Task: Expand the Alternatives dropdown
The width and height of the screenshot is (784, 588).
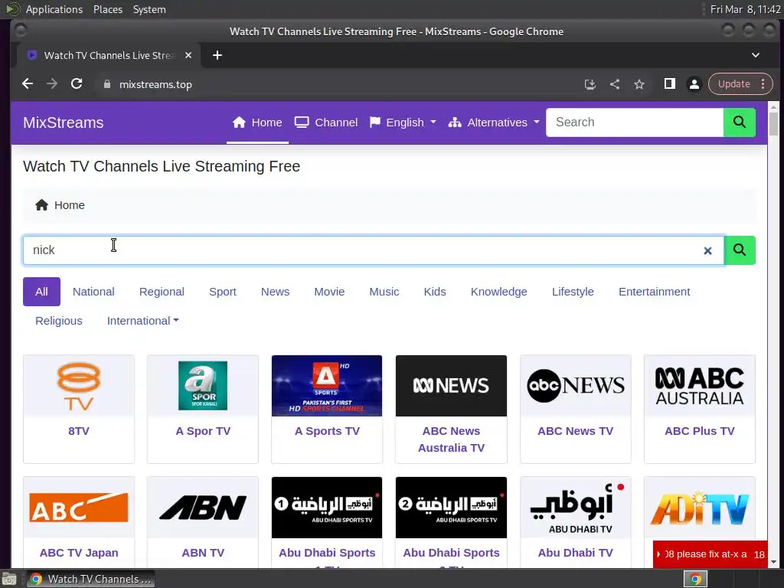Action: [x=494, y=122]
